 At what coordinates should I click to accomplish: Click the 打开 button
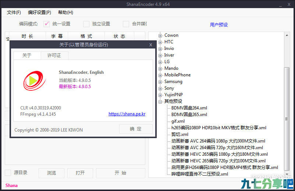pyautogui.click(x=80, y=173)
